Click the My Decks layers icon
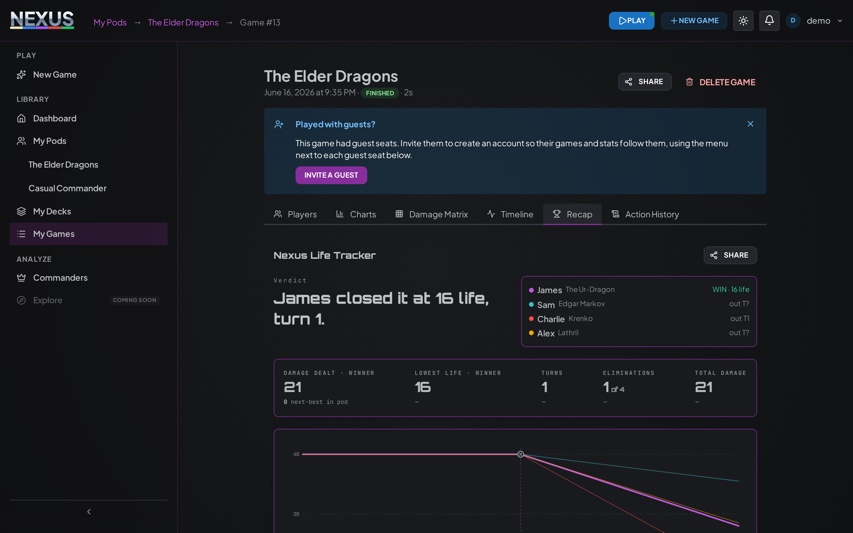Screen dimensions: 853x533 tap(22, 211)
